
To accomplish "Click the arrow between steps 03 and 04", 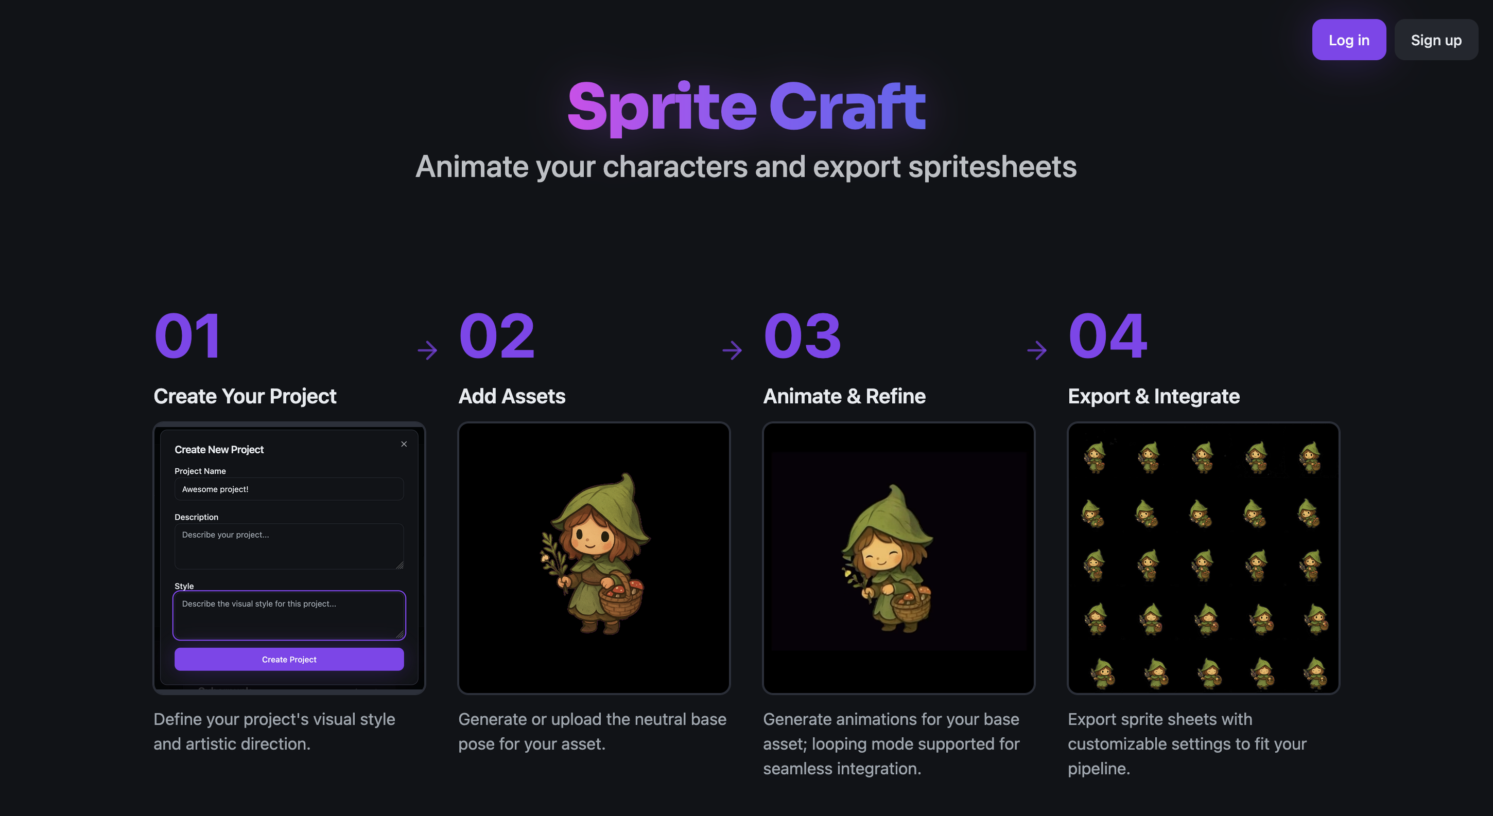I will 1037,350.
